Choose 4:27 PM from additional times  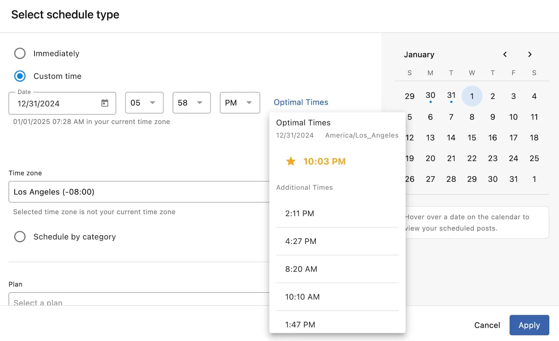pos(300,241)
